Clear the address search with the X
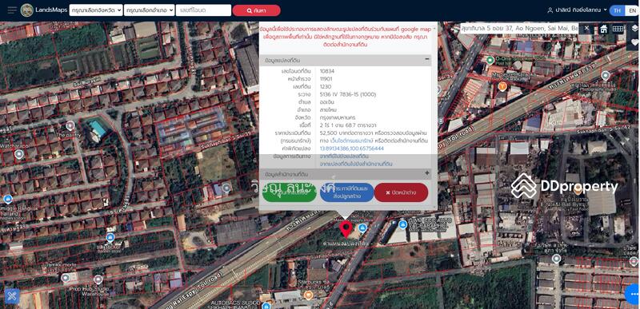Image resolution: width=640 pixels, height=309 pixels. click(x=586, y=28)
